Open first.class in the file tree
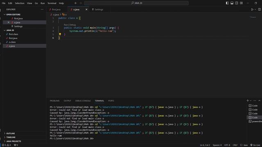The height and width of the screenshot is (147, 262). (x=14, y=34)
